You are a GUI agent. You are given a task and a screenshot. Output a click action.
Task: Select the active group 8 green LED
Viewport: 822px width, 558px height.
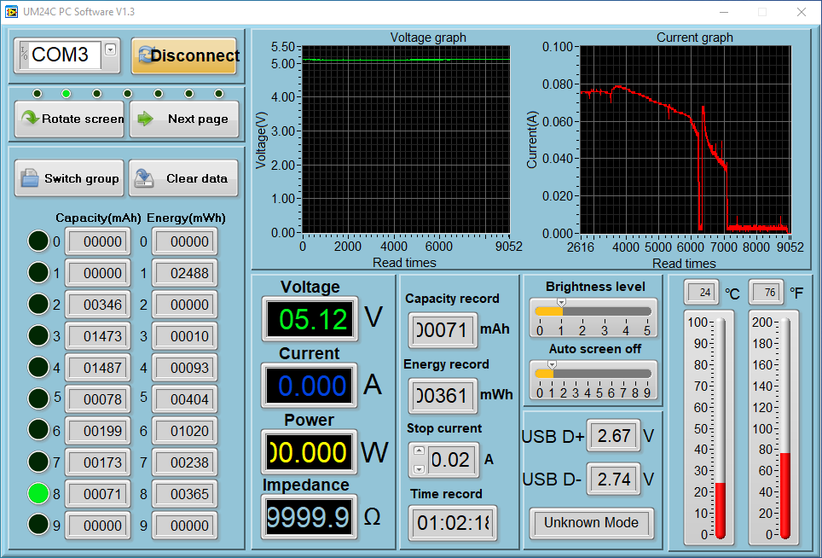[38, 493]
